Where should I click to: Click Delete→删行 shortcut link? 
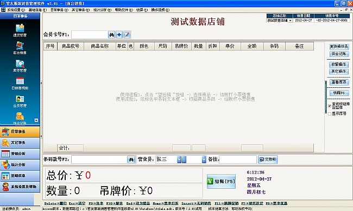(x=55, y=203)
